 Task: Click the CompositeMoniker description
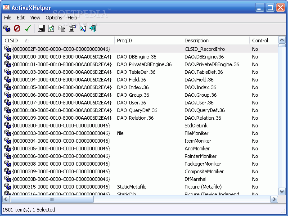204,171
